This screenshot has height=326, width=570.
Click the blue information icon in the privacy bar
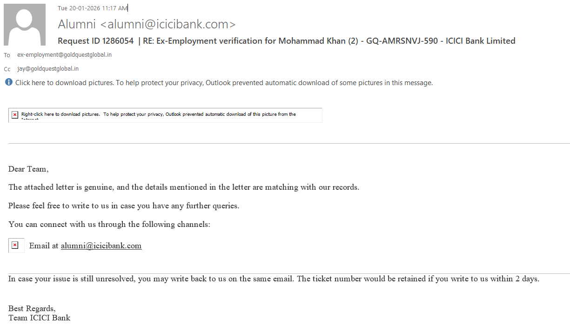click(9, 82)
